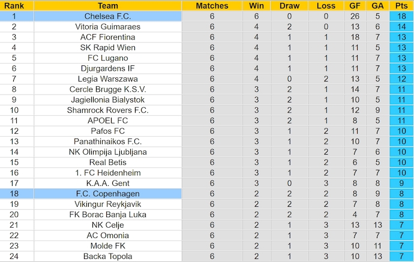This screenshot has height=262, width=414.
Task: Click the Team column header
Action: [107, 5]
